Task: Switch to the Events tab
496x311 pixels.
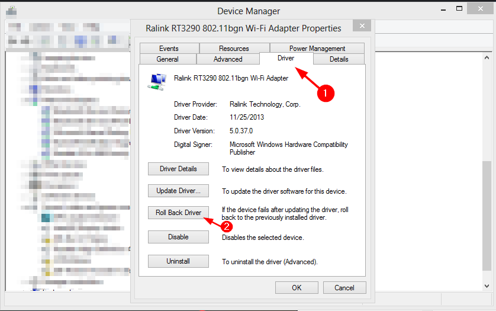Action: pyautogui.click(x=169, y=49)
